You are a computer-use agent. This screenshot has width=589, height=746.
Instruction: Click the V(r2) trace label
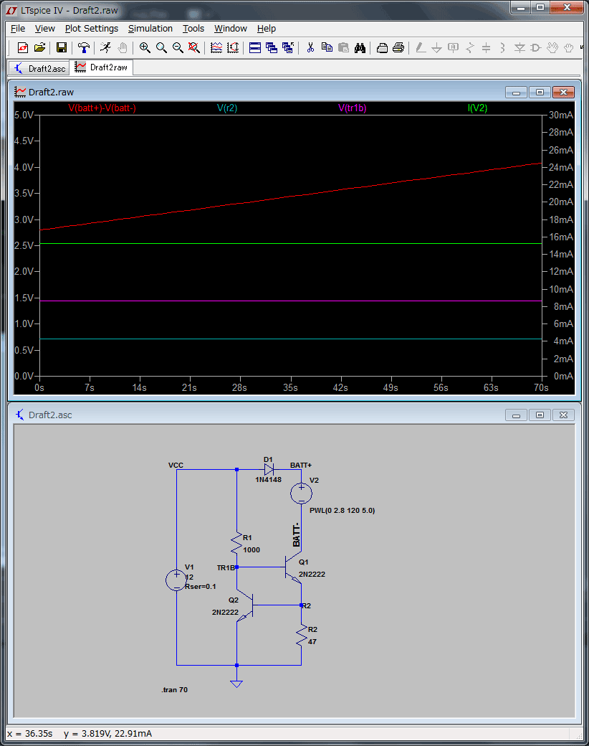227,108
